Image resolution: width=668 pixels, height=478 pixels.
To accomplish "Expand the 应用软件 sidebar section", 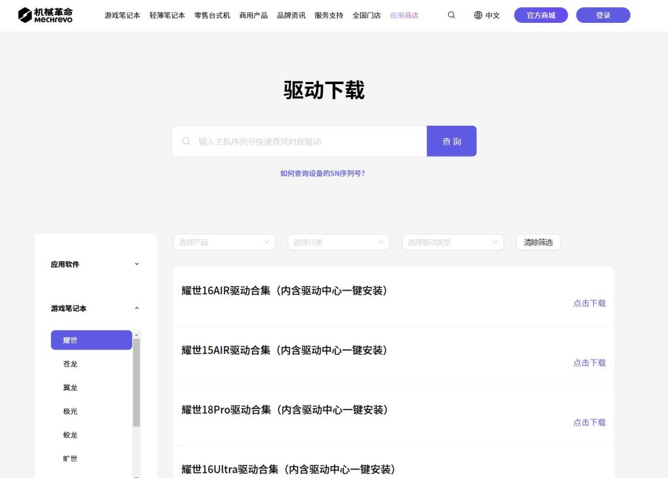I will pos(95,264).
